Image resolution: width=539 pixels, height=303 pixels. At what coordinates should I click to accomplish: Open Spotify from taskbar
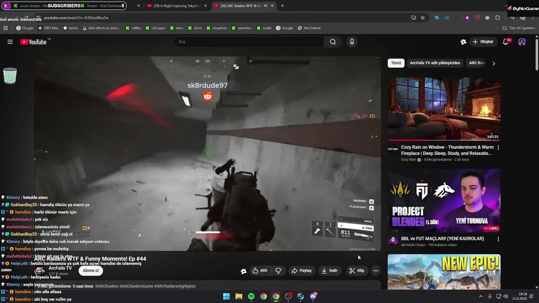251,296
